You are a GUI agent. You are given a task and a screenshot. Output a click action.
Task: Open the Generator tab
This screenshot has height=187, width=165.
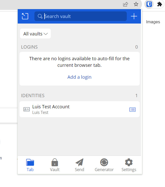(x=104, y=165)
